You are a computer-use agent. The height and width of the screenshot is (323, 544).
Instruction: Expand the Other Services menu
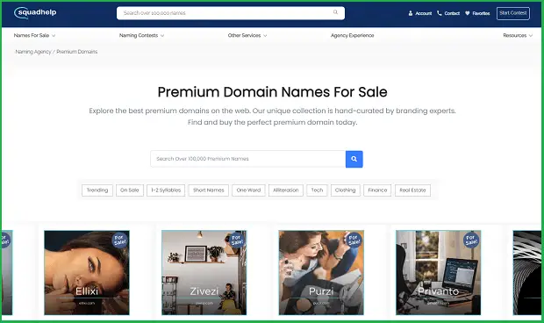[247, 35]
